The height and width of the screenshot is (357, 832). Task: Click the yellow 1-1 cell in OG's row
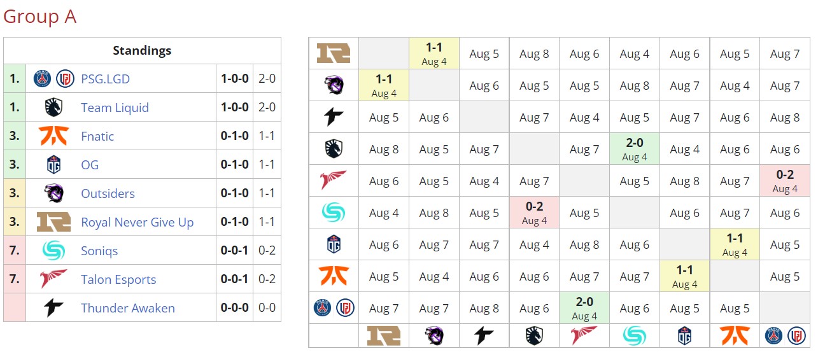[x=735, y=244]
